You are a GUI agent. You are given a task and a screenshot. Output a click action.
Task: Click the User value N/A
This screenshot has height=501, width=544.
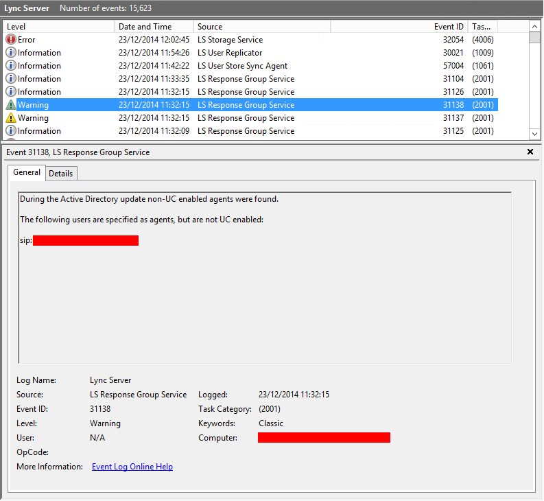tap(97, 438)
